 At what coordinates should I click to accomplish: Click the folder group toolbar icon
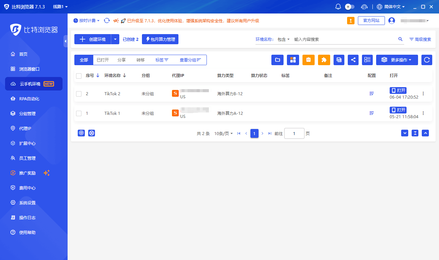pos(277,60)
